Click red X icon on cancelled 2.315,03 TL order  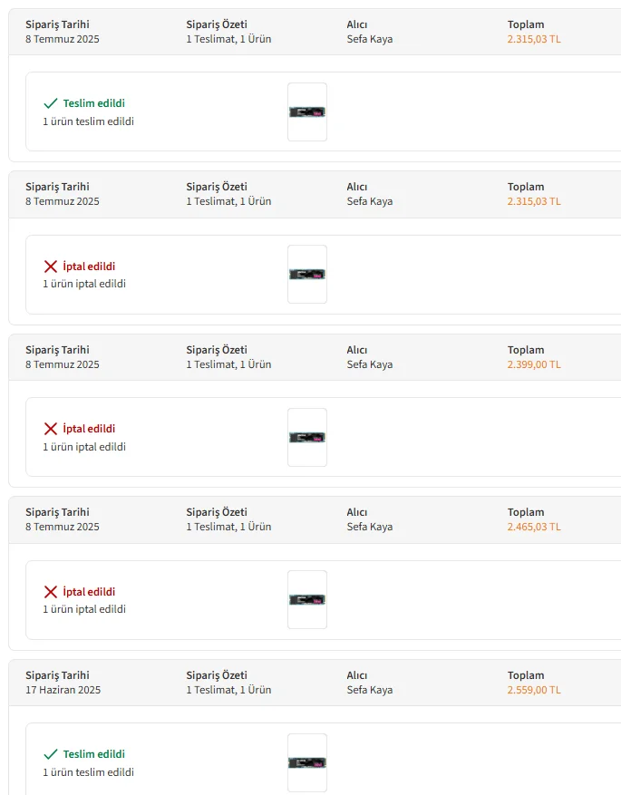tap(51, 267)
